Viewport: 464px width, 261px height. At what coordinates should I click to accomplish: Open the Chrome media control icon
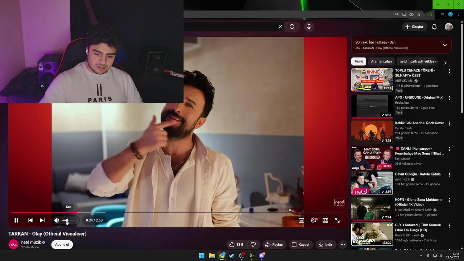pyautogui.click(x=443, y=14)
